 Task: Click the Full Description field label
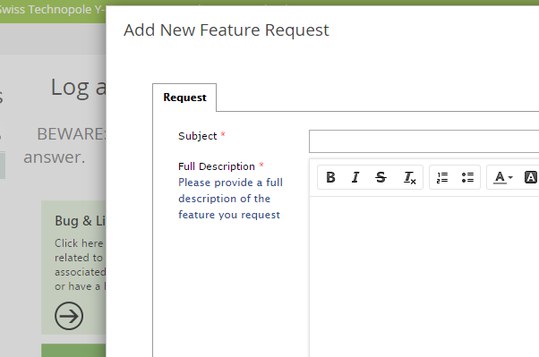[x=217, y=166]
